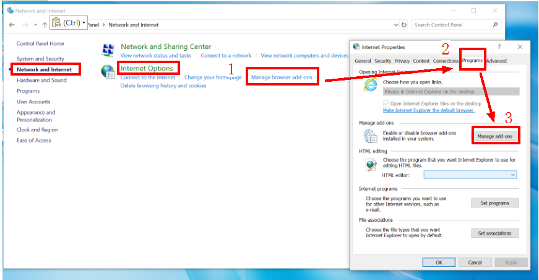Expand the Choose how you open links dropdown

pyautogui.click(x=515, y=92)
